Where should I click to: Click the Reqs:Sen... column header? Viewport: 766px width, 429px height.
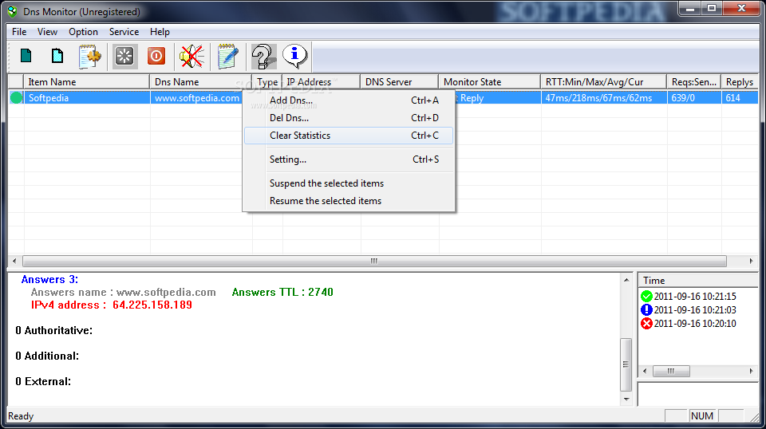[693, 82]
